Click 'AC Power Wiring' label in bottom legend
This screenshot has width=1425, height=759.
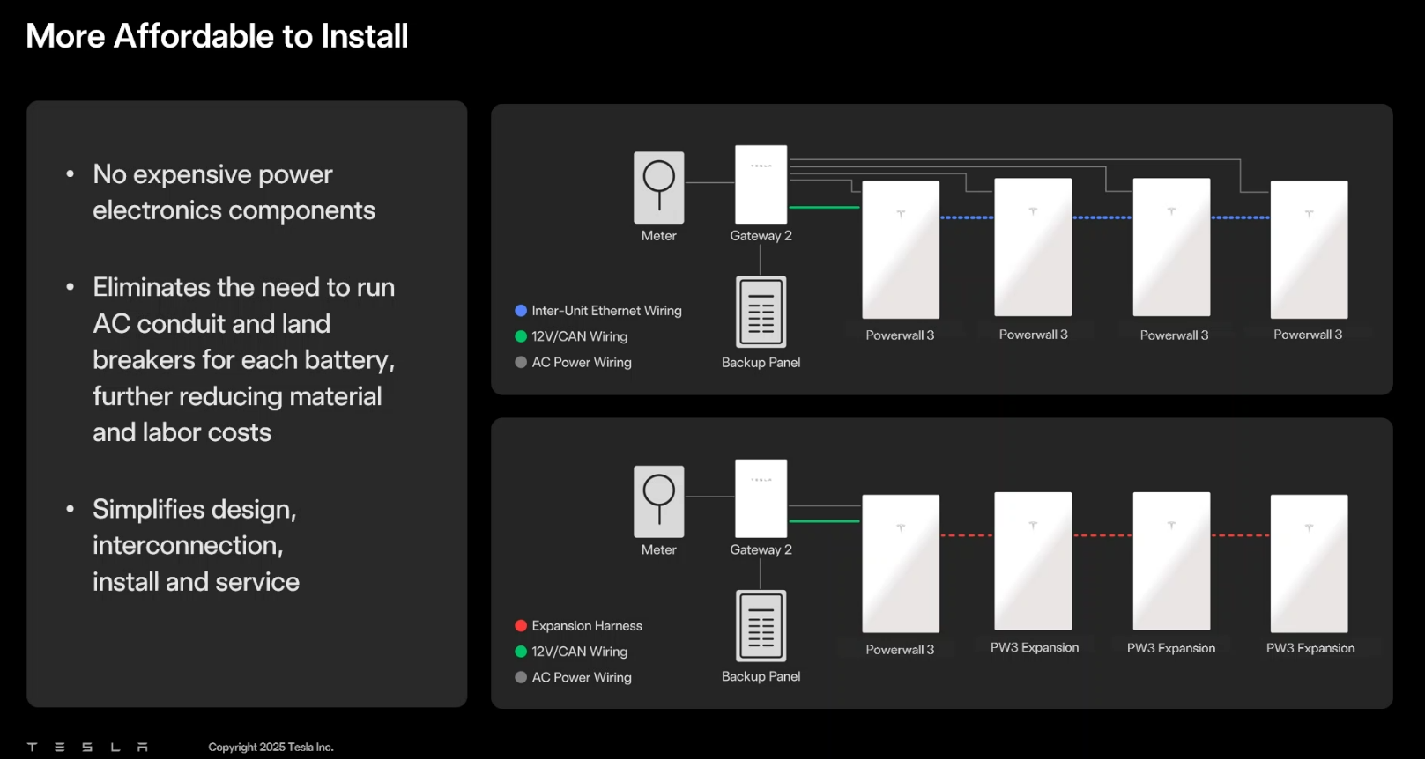click(582, 677)
